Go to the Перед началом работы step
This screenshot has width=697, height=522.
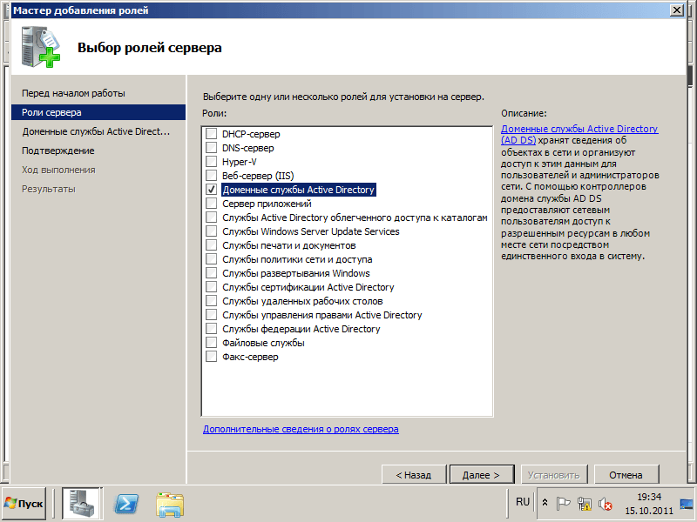click(x=73, y=93)
